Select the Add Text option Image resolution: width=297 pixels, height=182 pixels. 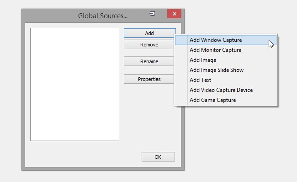226,80
